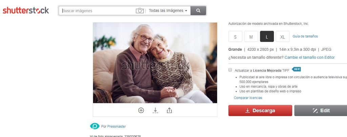Open the camera search-by-image icon
The width and height of the screenshot is (347, 137).
click(x=140, y=10)
